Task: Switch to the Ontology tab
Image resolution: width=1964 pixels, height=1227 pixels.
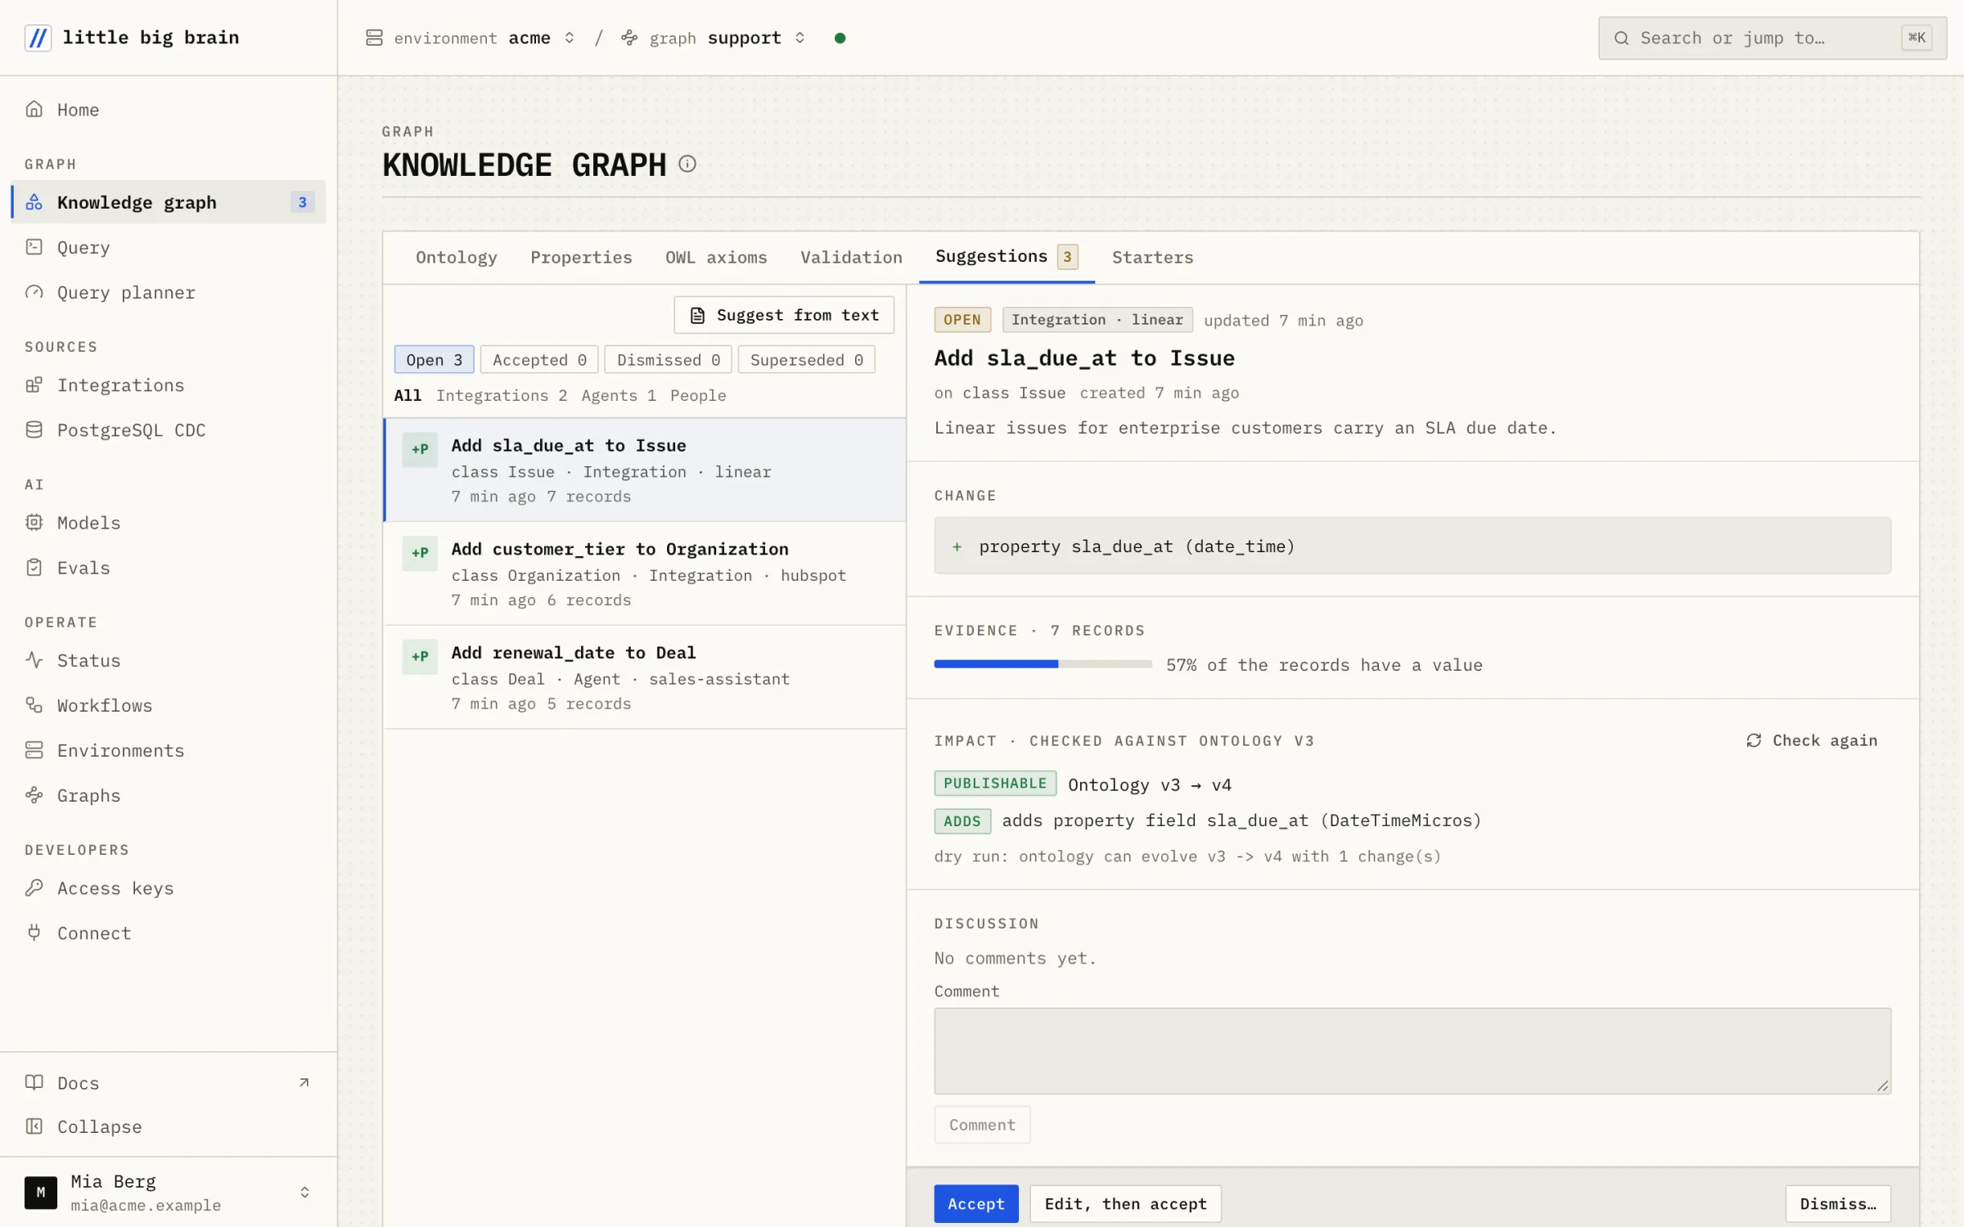Action: [456, 257]
